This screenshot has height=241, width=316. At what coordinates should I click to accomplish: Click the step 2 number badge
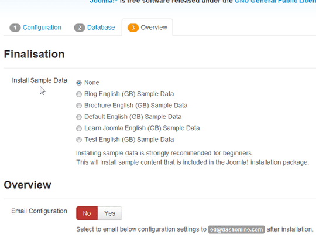tap(80, 28)
